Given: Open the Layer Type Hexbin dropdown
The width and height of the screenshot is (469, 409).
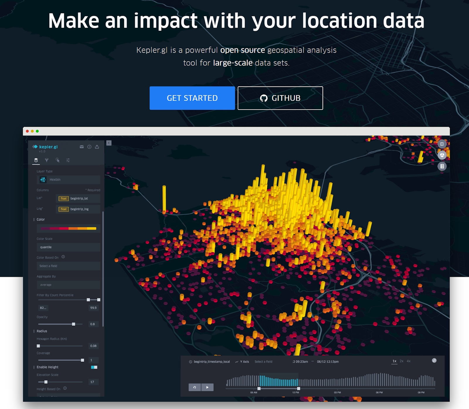Looking at the screenshot, I should (x=68, y=180).
